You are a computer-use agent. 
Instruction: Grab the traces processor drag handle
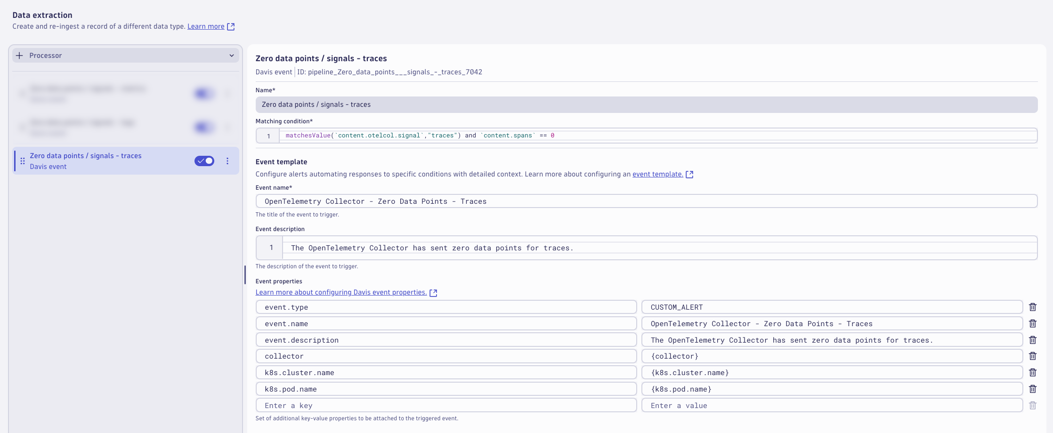click(23, 161)
